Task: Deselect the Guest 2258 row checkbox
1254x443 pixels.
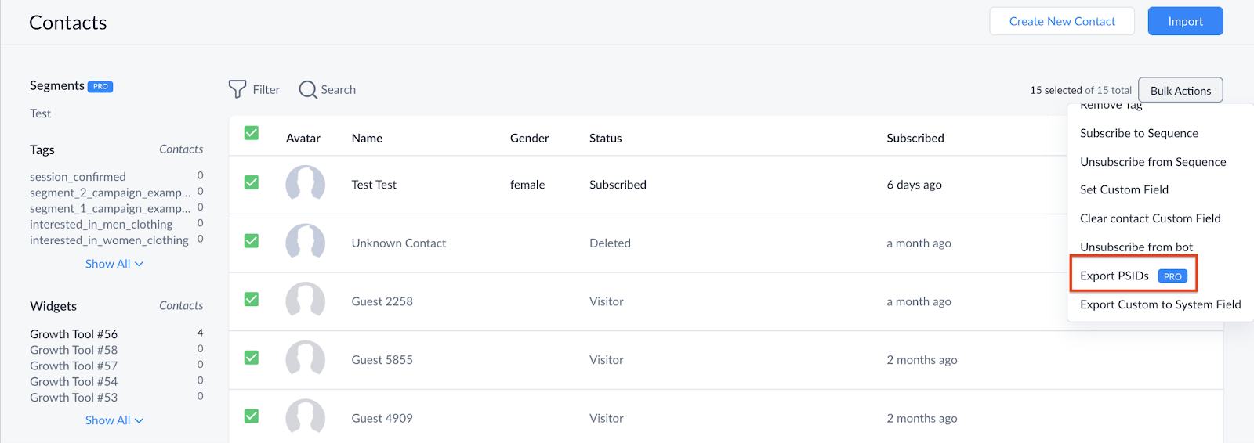Action: tap(252, 299)
